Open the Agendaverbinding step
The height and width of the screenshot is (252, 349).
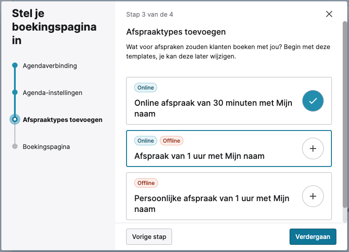click(50, 66)
